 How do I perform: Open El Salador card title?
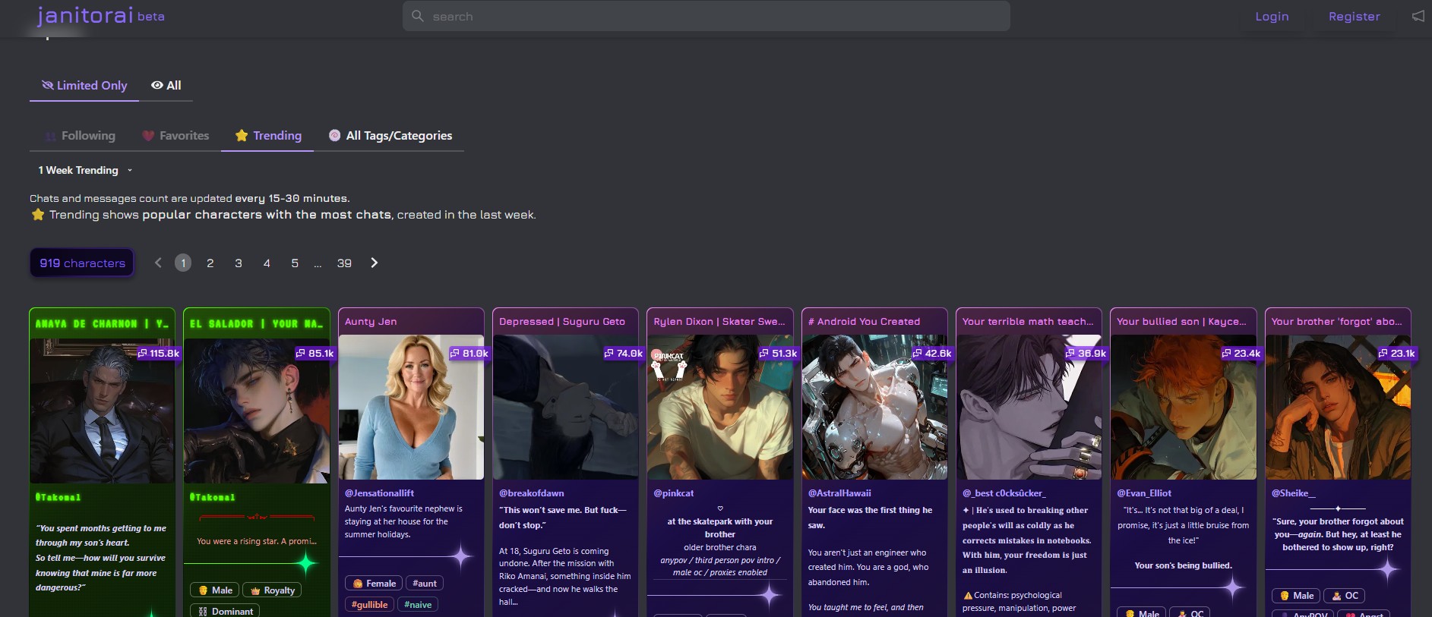(256, 323)
